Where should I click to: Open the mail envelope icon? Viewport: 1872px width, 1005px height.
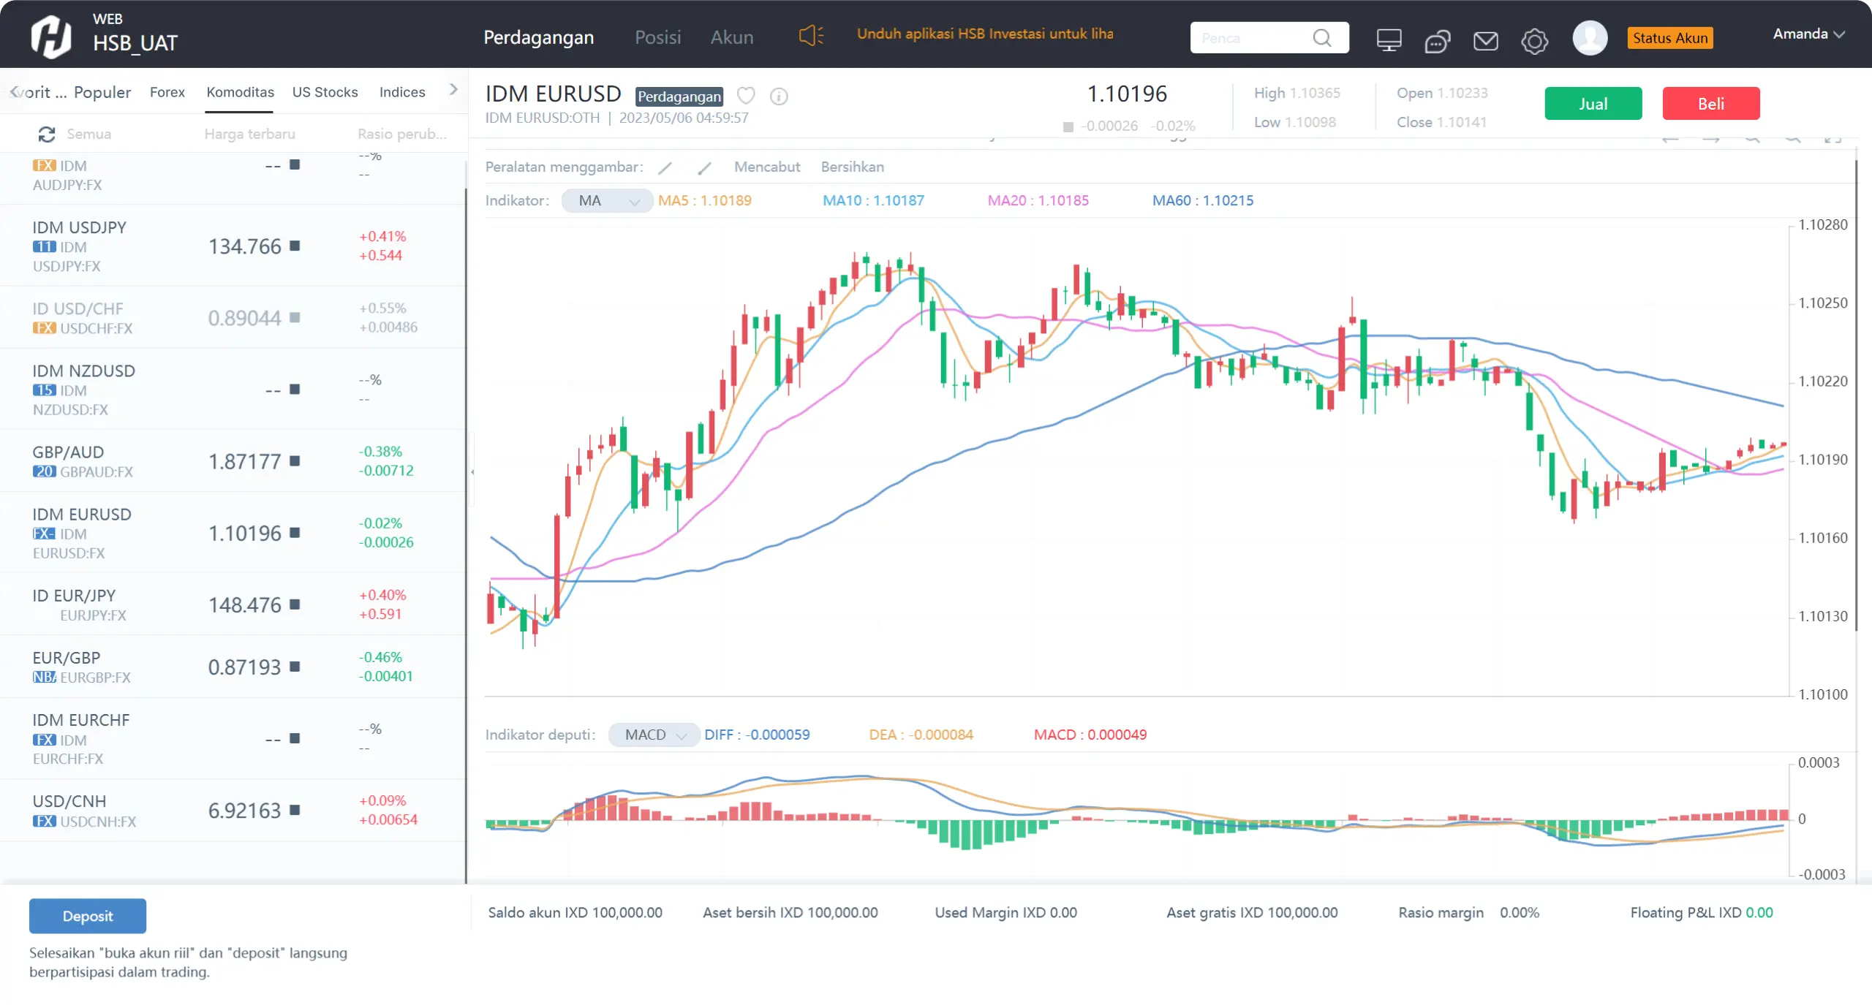1485,41
